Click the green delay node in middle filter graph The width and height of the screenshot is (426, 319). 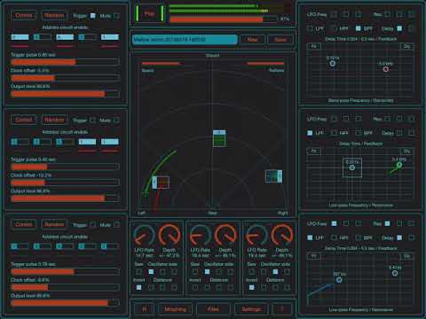pyautogui.click(x=399, y=165)
